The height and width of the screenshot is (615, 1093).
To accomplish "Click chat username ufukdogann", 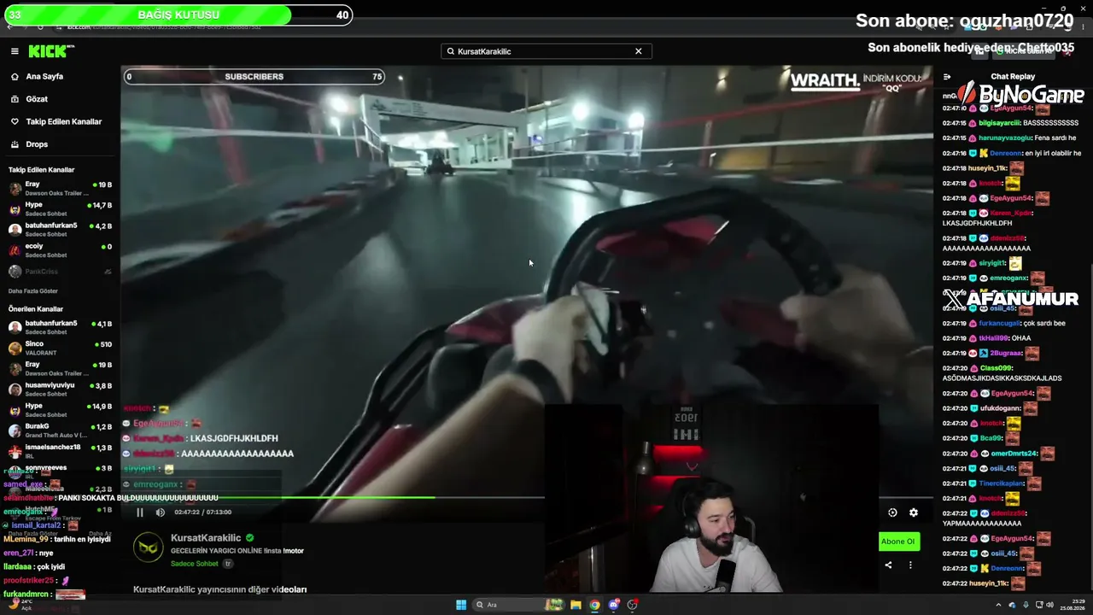I will tap(1000, 408).
